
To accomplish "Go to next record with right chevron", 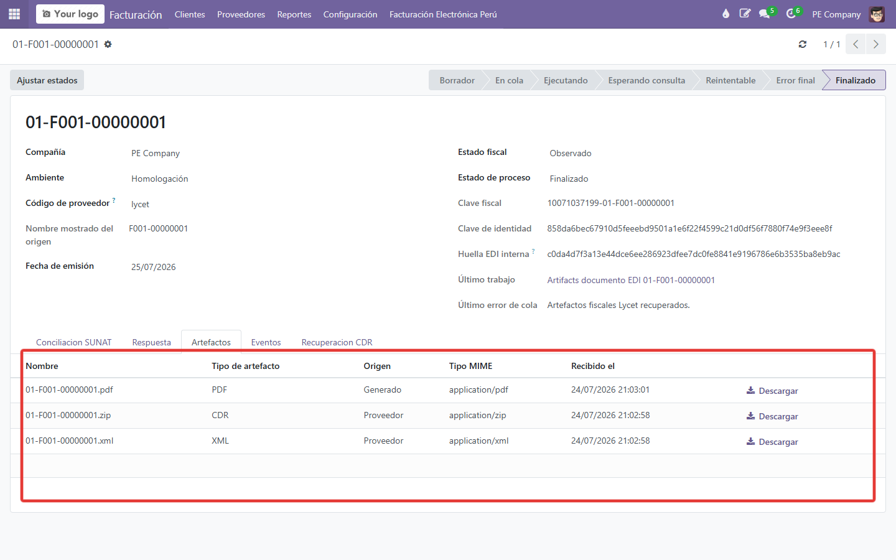I will [x=876, y=44].
